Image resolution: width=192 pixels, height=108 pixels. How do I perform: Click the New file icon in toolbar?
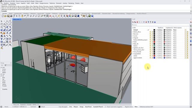tap(3, 16)
